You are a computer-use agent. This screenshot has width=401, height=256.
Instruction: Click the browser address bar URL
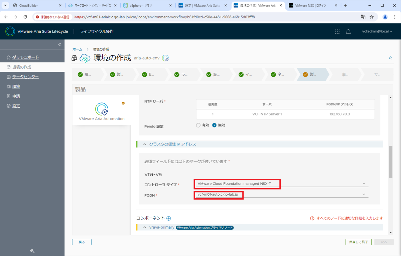point(165,17)
